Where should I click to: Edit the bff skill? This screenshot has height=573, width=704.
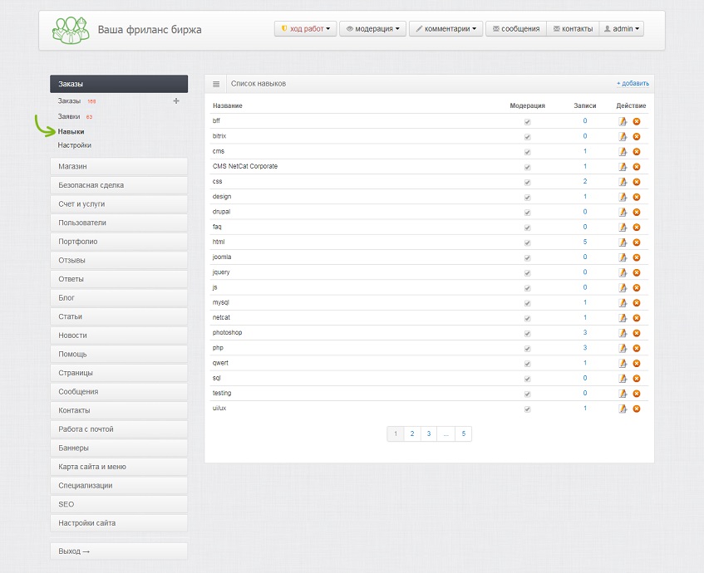tap(623, 121)
